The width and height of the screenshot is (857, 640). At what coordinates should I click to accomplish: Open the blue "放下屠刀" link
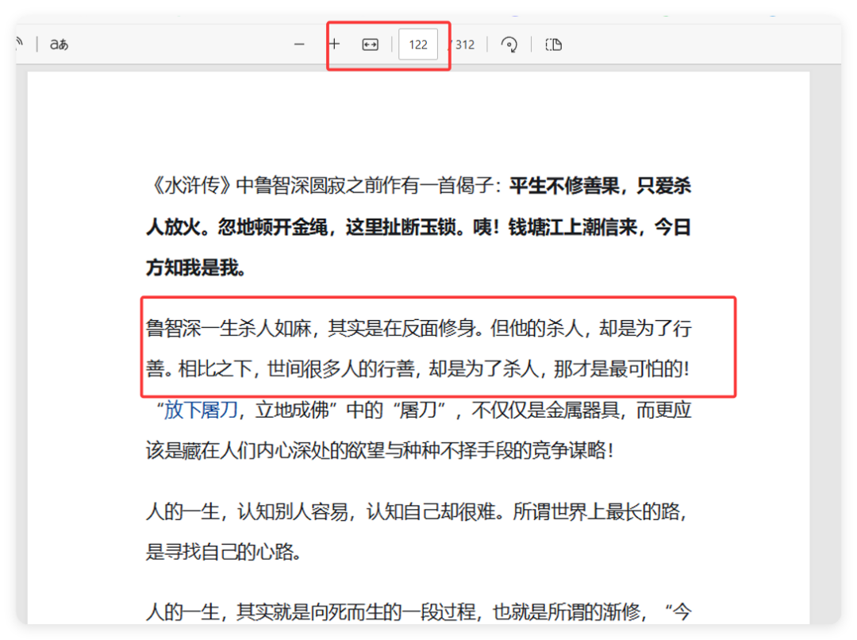(x=201, y=410)
